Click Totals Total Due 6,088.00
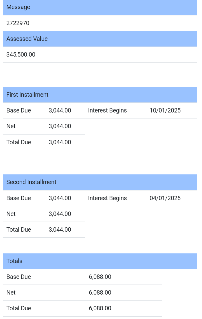This screenshot has width=202, height=319. point(100,308)
